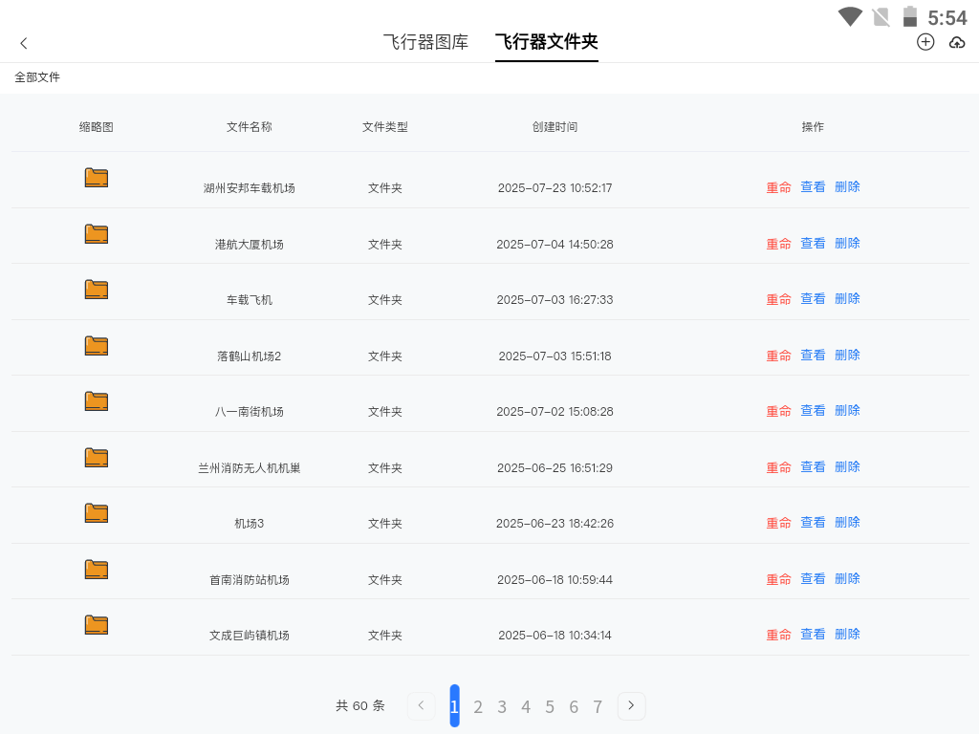
Task: Click the 兰州消防无人机机巢 file name
Action: 250,467
